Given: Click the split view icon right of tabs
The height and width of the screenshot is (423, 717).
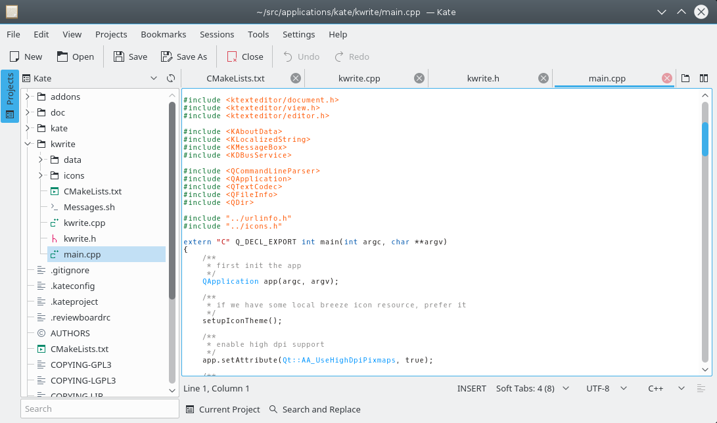Looking at the screenshot, I should click(704, 78).
